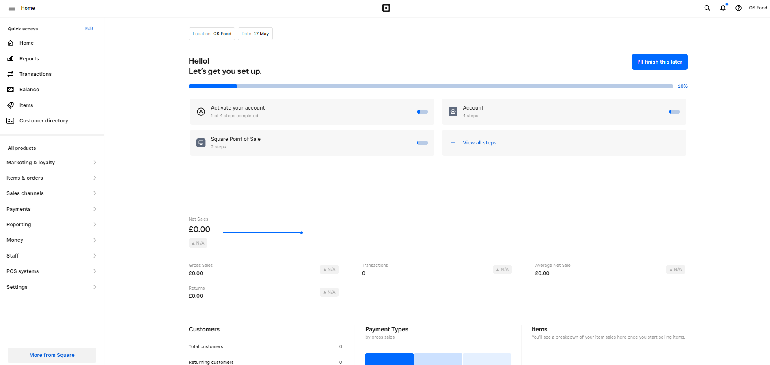Expand the Payments section chevron
770x365 pixels.
95,209
